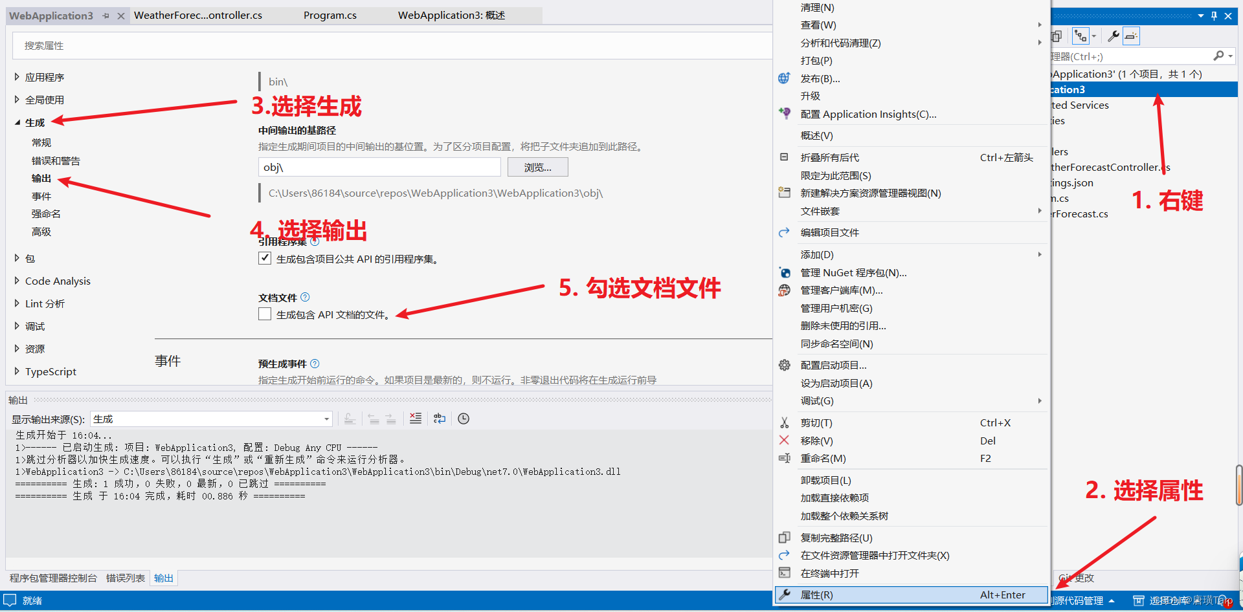
Task: Click the red X remove icon
Action: 784,440
